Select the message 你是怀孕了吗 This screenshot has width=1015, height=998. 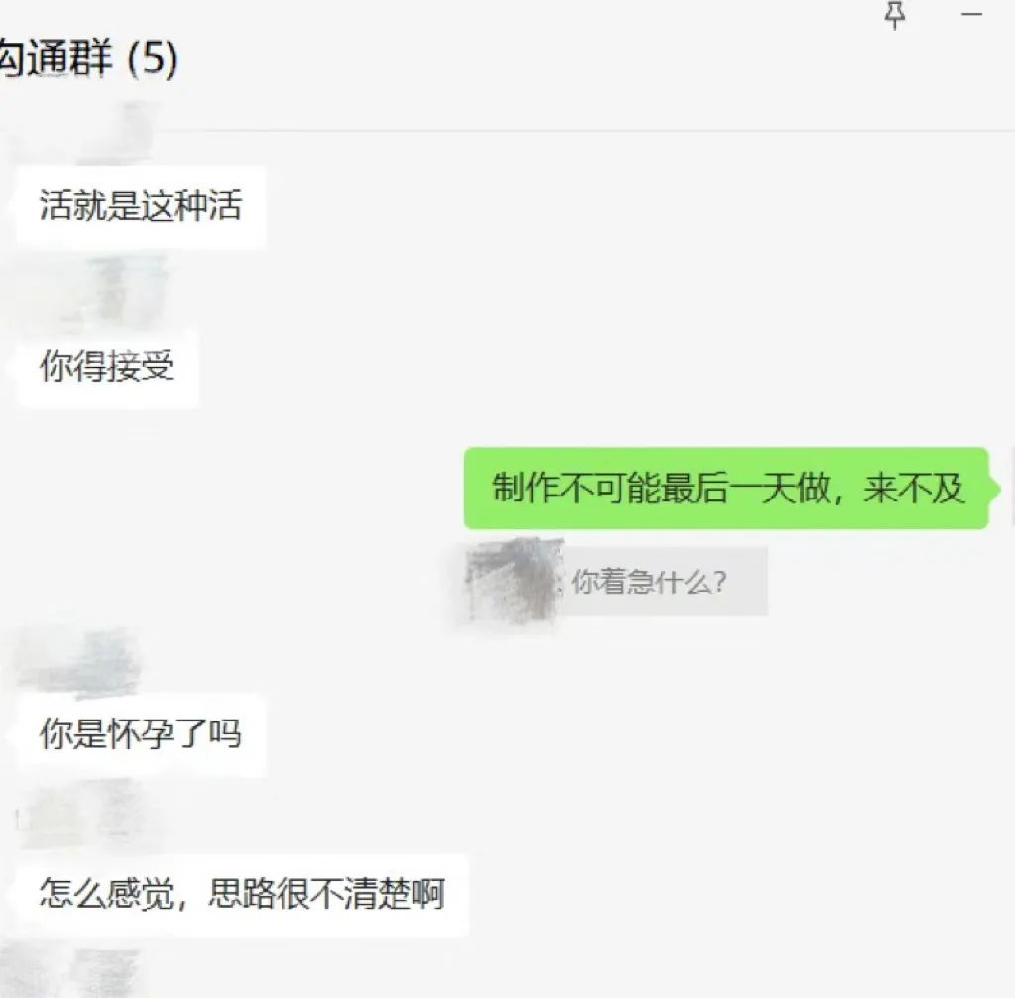pyautogui.click(x=141, y=733)
